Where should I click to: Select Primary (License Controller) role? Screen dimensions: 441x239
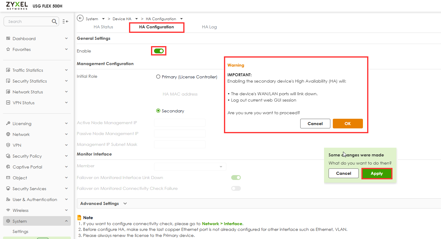[x=158, y=77]
